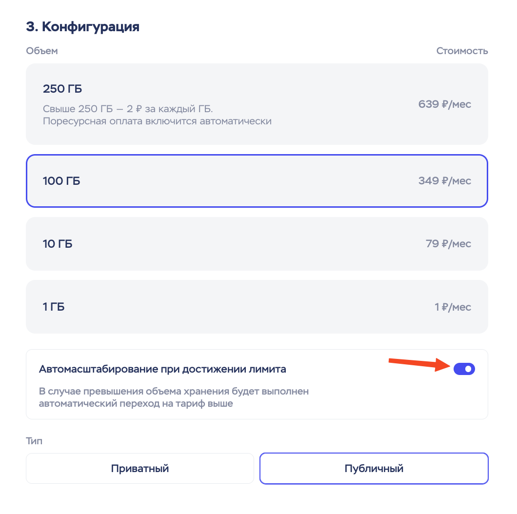Click the "Поресурсная оплата включится автоматически" text

(157, 121)
